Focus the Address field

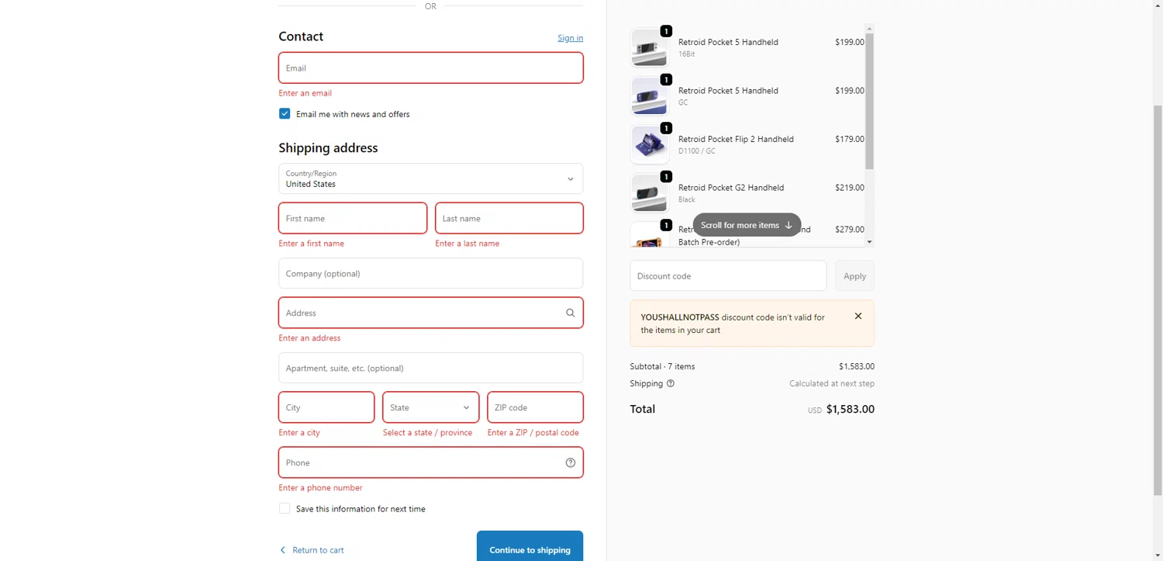430,313
